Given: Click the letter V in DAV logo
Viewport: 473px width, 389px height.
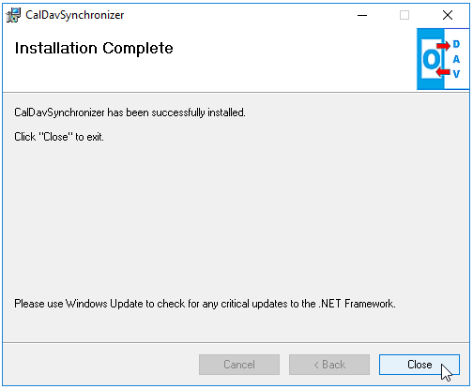Looking at the screenshot, I should 456,74.
